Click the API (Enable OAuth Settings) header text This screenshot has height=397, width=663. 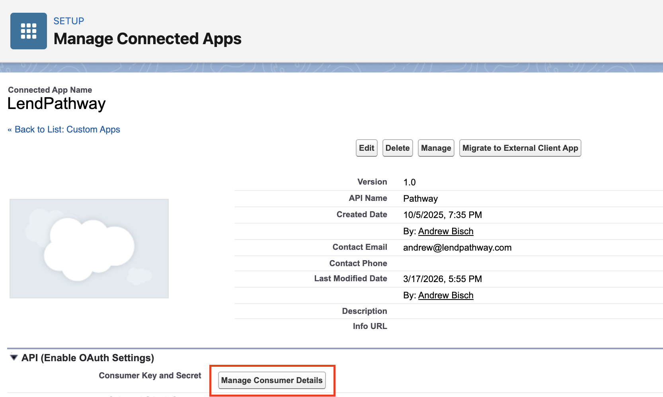[x=88, y=358]
